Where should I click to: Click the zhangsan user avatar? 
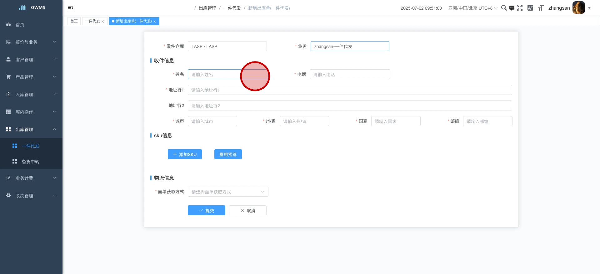point(578,8)
